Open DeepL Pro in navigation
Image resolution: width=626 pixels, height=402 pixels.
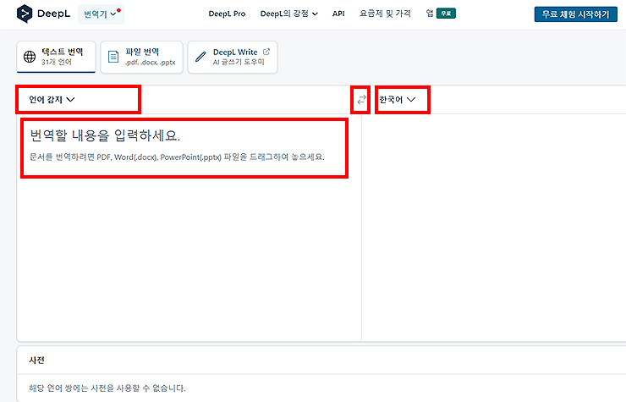tap(227, 14)
